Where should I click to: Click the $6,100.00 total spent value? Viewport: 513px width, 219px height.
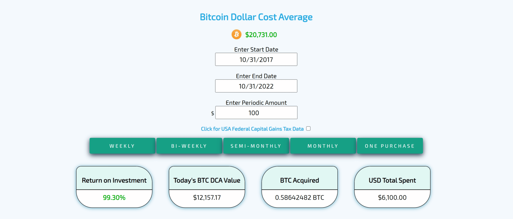point(392,197)
